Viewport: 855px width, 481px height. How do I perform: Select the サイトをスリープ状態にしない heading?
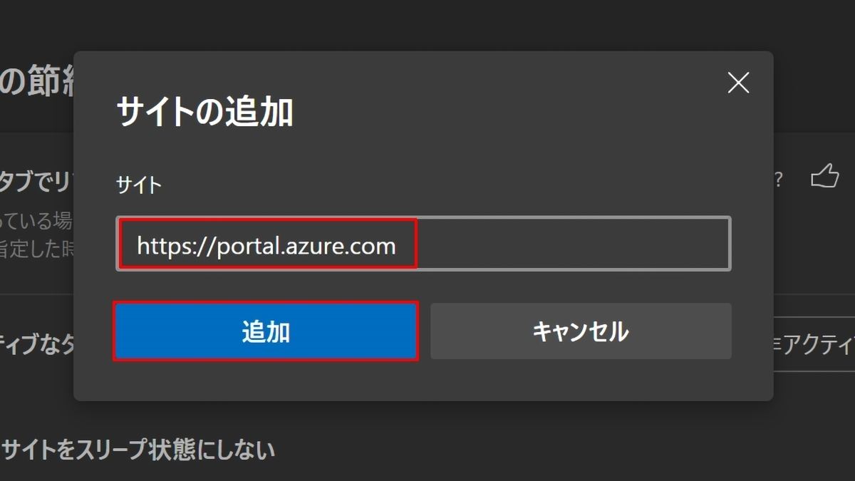138,450
